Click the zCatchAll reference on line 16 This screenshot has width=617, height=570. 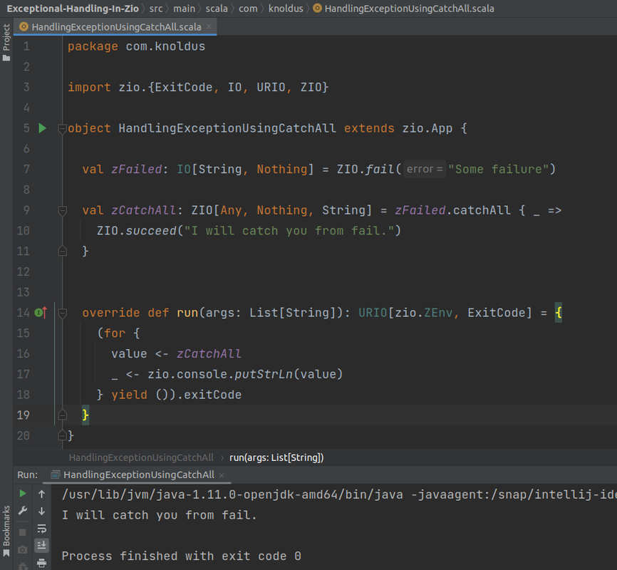tap(209, 353)
